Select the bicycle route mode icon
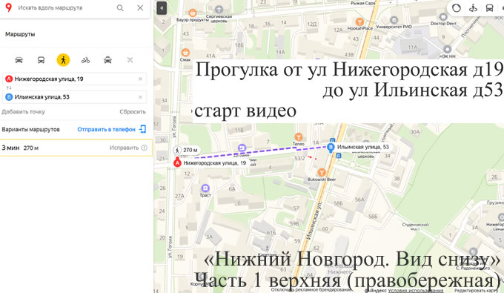The image size is (504, 293). pyautogui.click(x=85, y=60)
